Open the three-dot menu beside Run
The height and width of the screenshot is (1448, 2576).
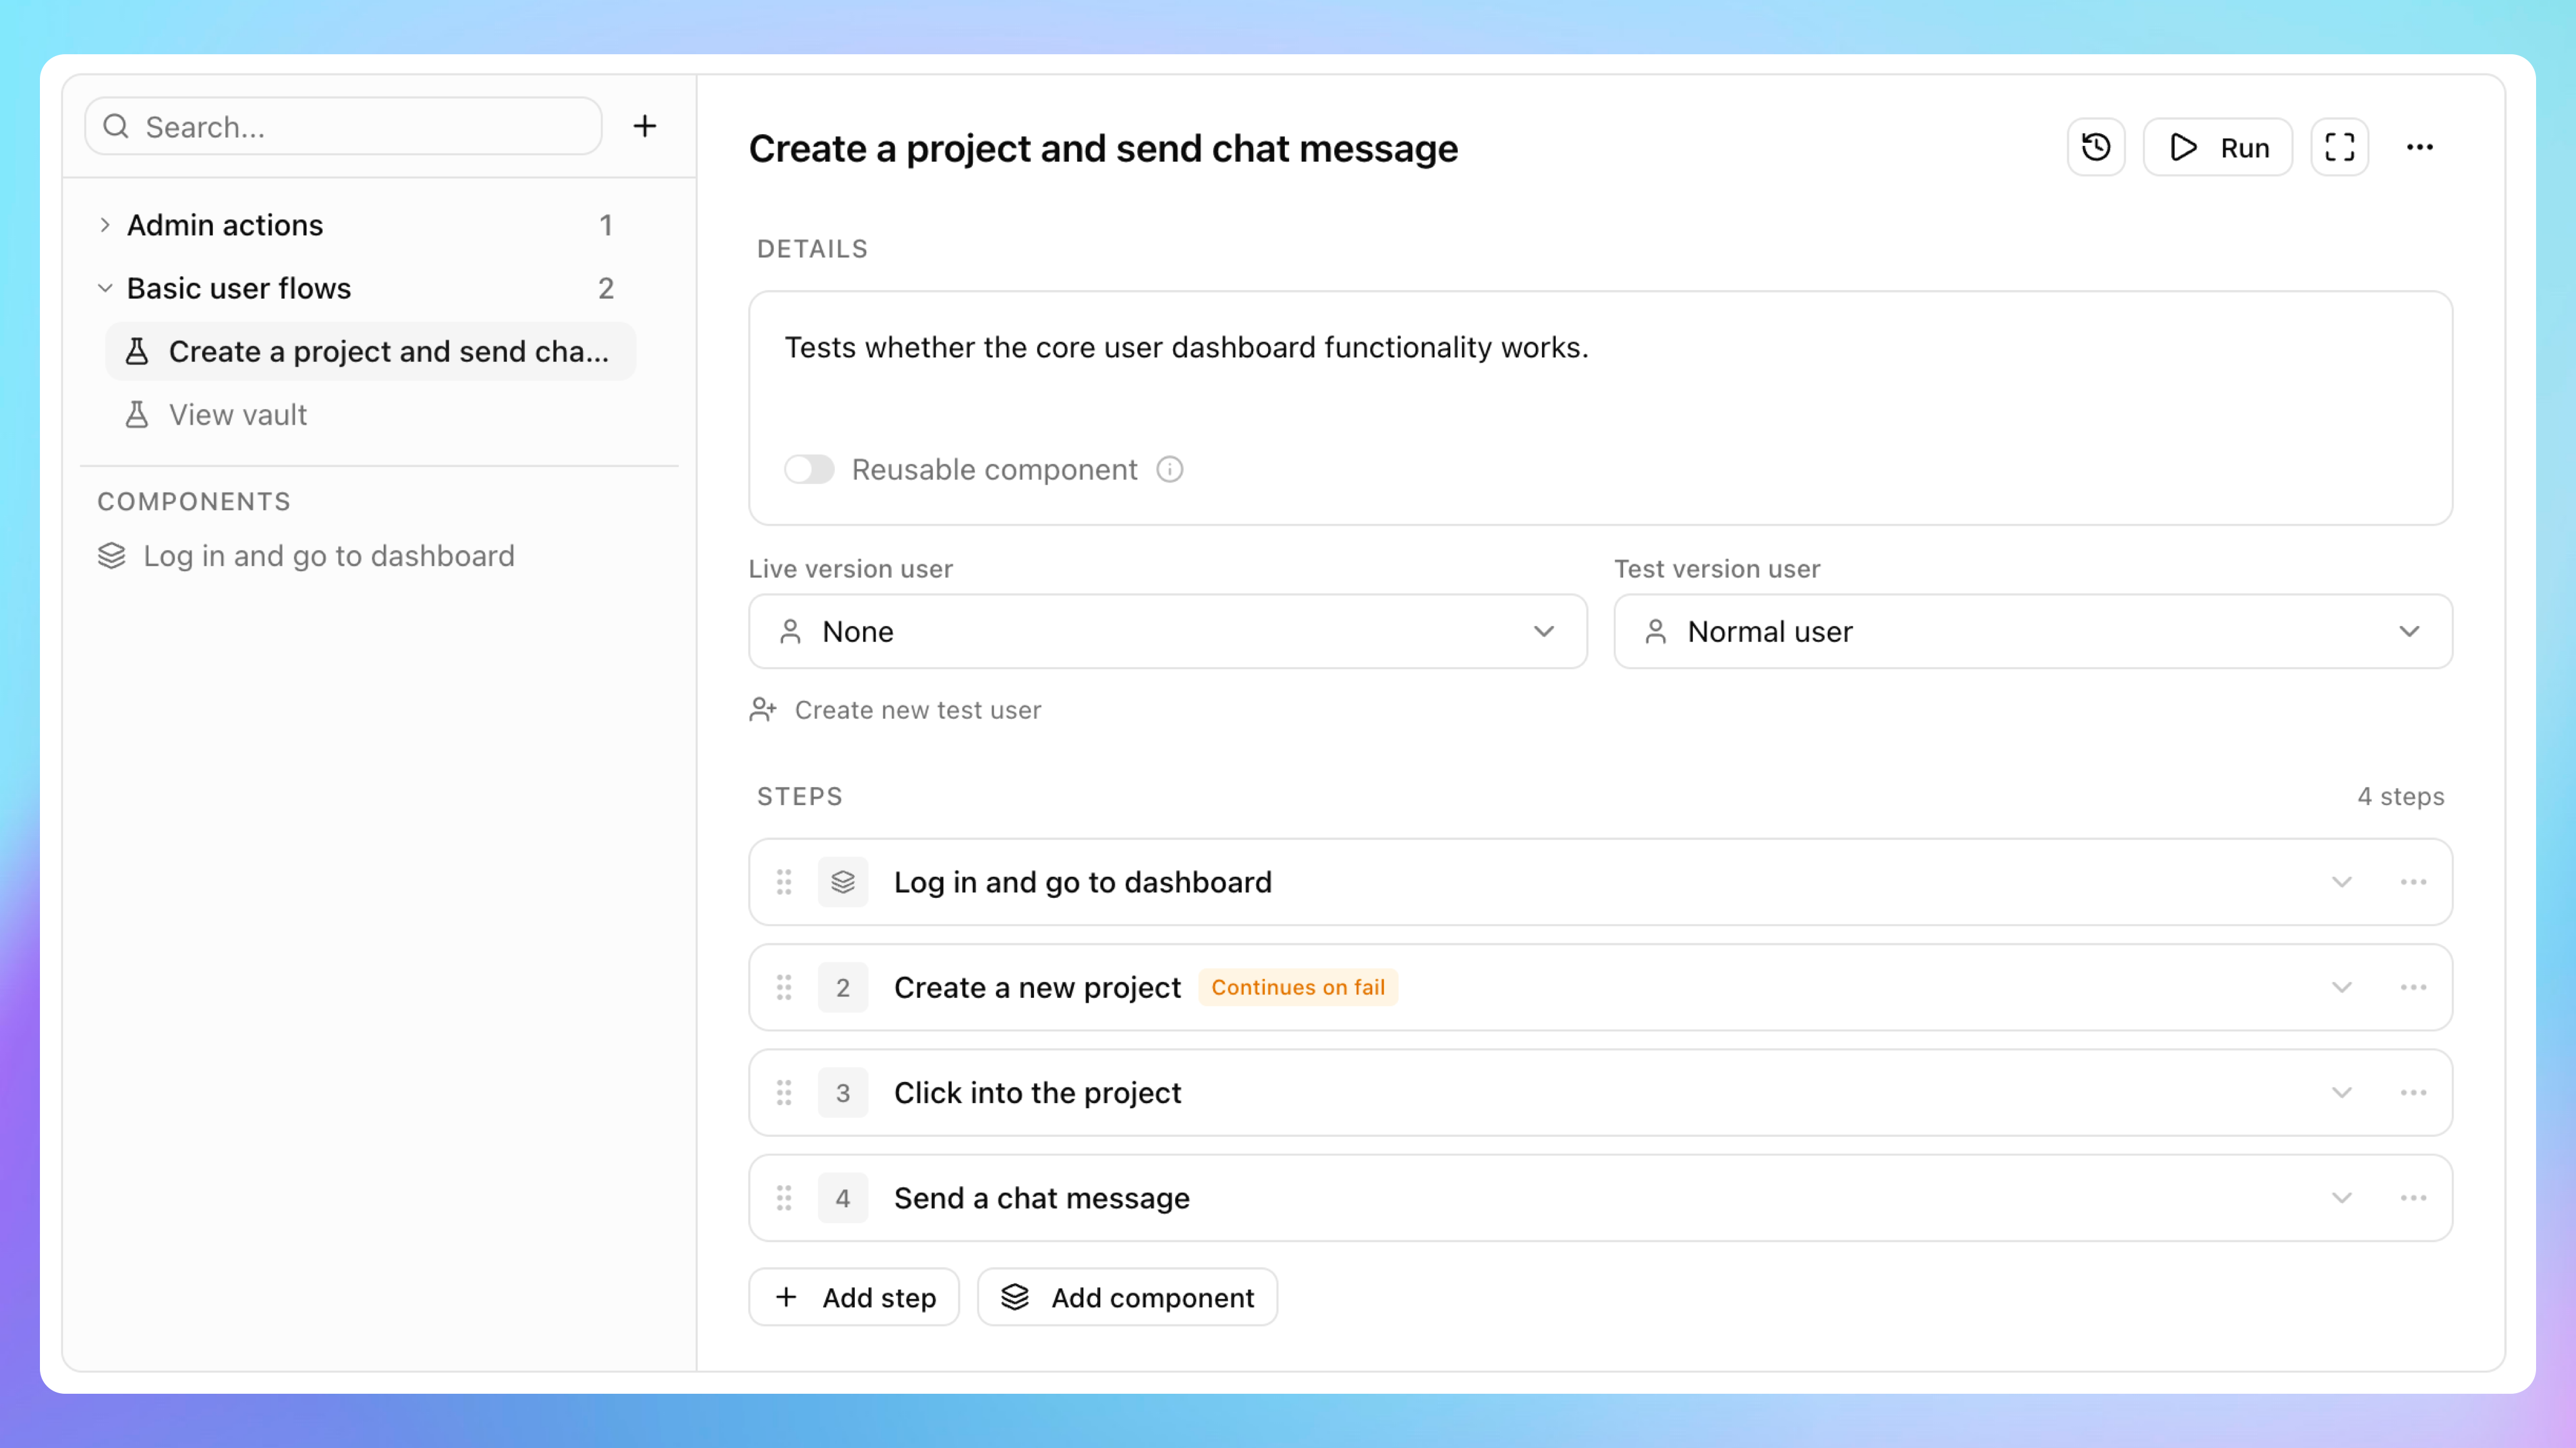(x=2419, y=148)
